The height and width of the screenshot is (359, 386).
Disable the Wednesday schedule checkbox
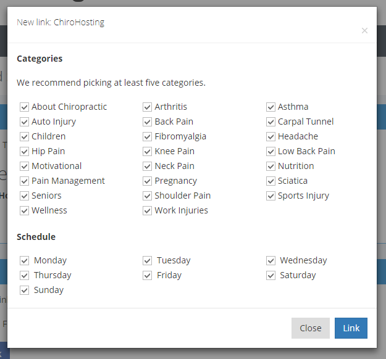tap(271, 260)
